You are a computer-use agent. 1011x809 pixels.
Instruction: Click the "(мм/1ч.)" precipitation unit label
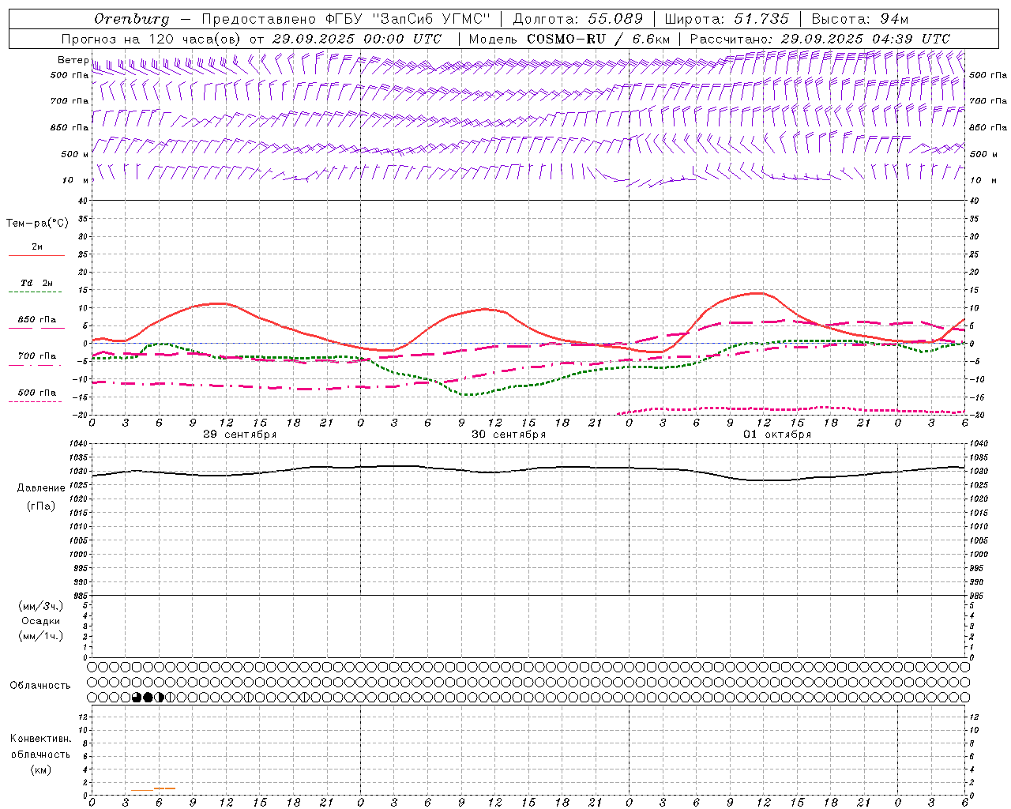pos(41,636)
